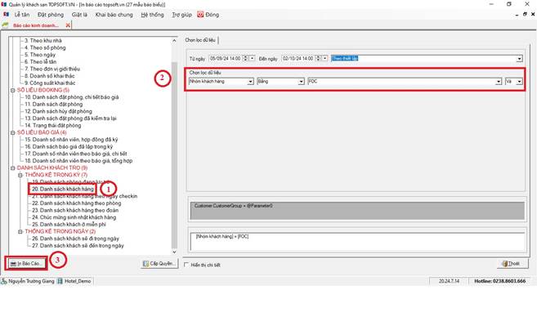
Task: Select 10. Danh sách đặt phòng, chi tiết báo giá
Action: coord(72,97)
